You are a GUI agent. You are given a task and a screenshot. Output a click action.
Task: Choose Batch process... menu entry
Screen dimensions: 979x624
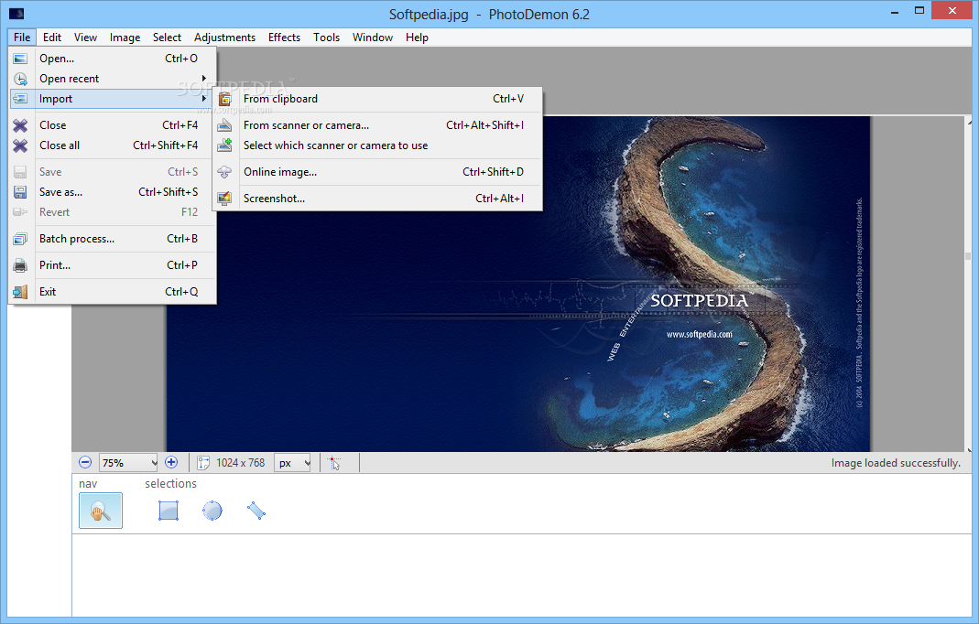tap(113, 239)
